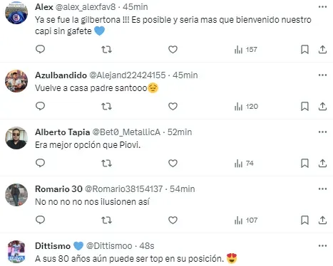Retweet Alberto Tapia's post
This screenshot has height=266, width=333.
coord(106,164)
